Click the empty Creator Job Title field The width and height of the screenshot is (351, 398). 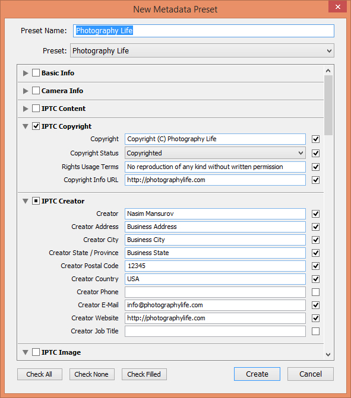pos(215,331)
